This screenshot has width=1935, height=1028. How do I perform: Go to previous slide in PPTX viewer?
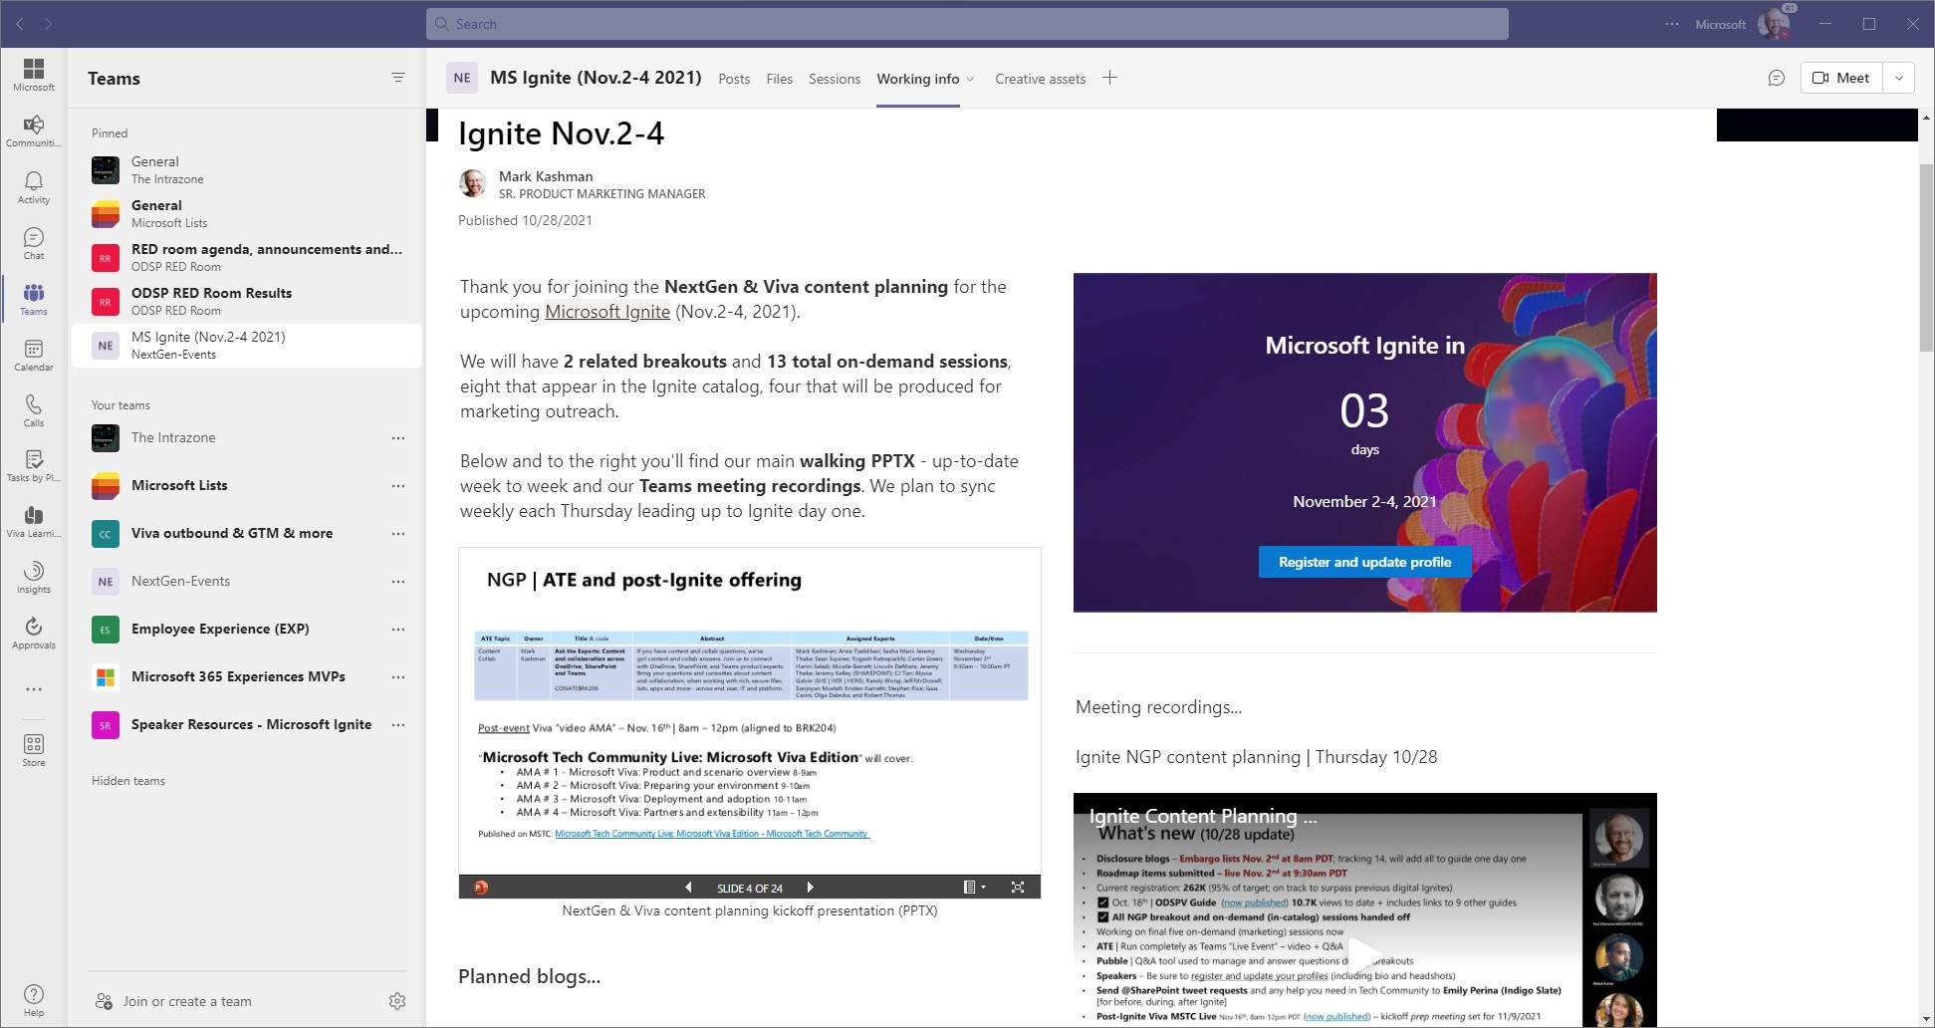[688, 888]
